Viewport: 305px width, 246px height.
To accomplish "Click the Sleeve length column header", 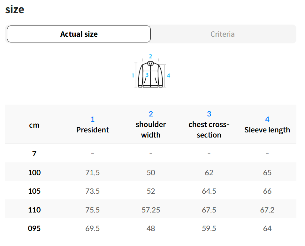I will 267,130.
